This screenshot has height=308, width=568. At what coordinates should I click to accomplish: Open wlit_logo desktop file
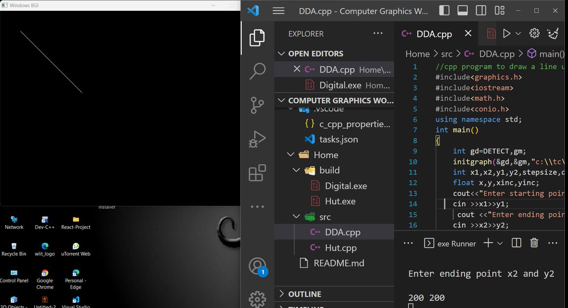[44, 249]
